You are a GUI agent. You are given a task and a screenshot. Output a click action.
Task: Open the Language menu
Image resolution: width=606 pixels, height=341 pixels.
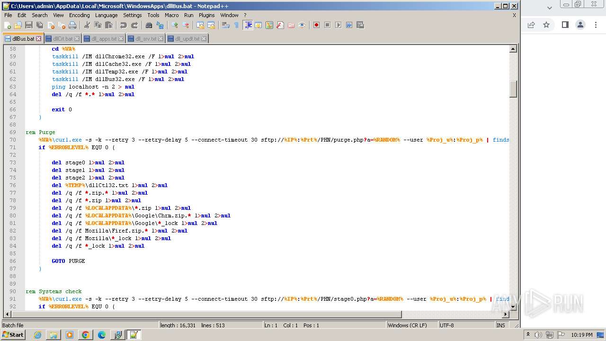pos(106,15)
